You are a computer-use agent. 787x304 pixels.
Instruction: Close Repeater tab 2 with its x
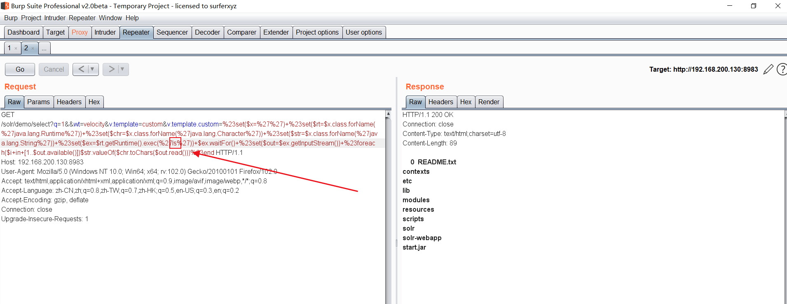tap(33, 49)
